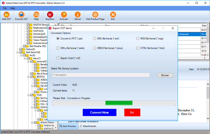This screenshot has height=134, width=210.
Task: Click the Bad Weather folder icon
Action: 28,46
